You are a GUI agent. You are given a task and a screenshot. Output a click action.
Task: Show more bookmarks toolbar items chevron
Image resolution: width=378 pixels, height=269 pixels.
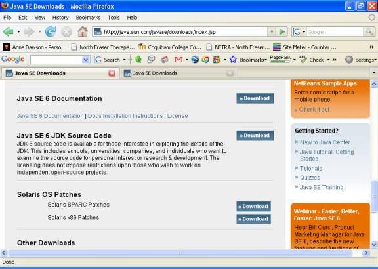click(371, 47)
